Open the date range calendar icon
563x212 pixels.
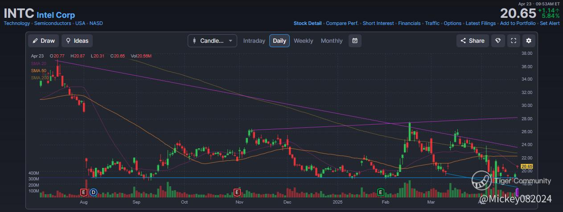click(355, 41)
